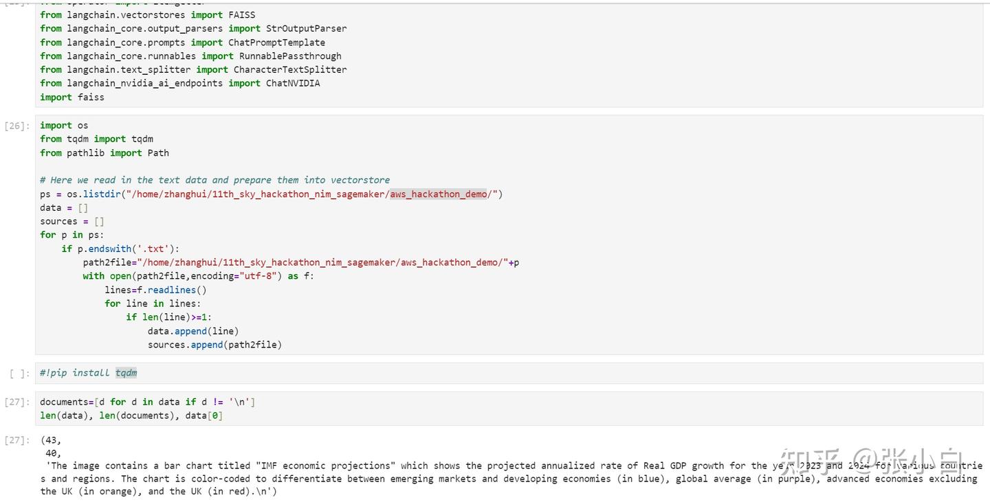This screenshot has width=990, height=502.
Task: Click the 'documents=[d for d in data' line
Action: coord(147,402)
